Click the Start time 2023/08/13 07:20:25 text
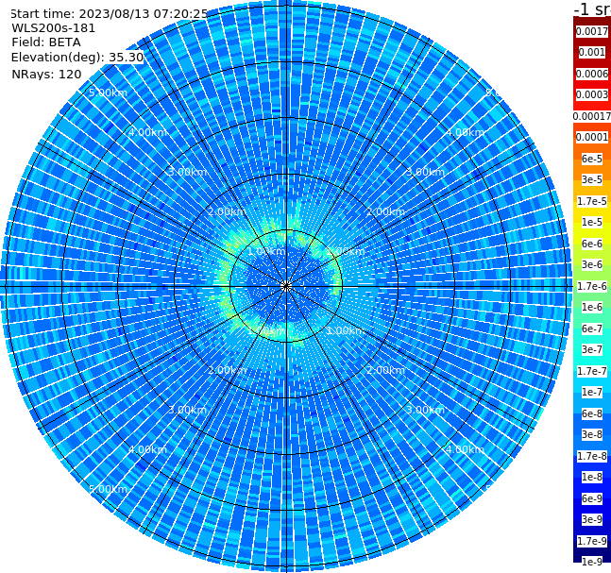 [x=109, y=13]
